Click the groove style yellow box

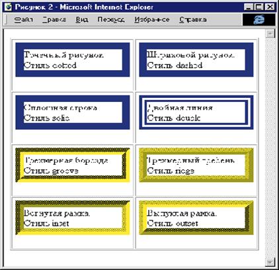click(73, 165)
